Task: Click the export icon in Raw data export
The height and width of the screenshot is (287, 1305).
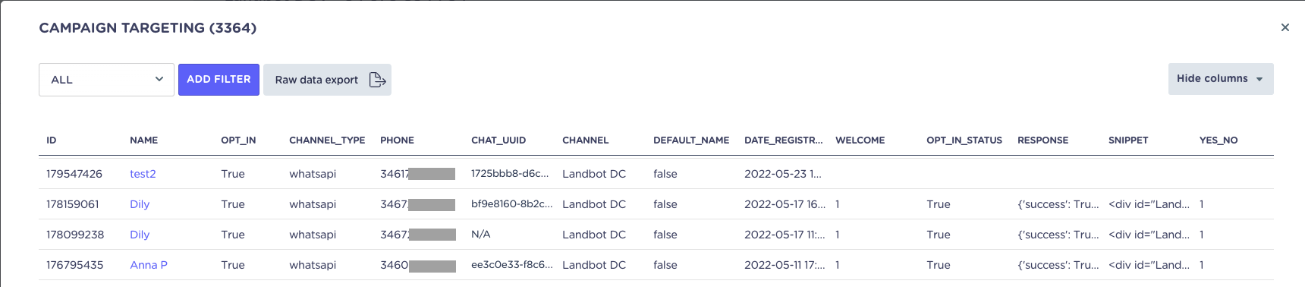Action: tap(377, 80)
